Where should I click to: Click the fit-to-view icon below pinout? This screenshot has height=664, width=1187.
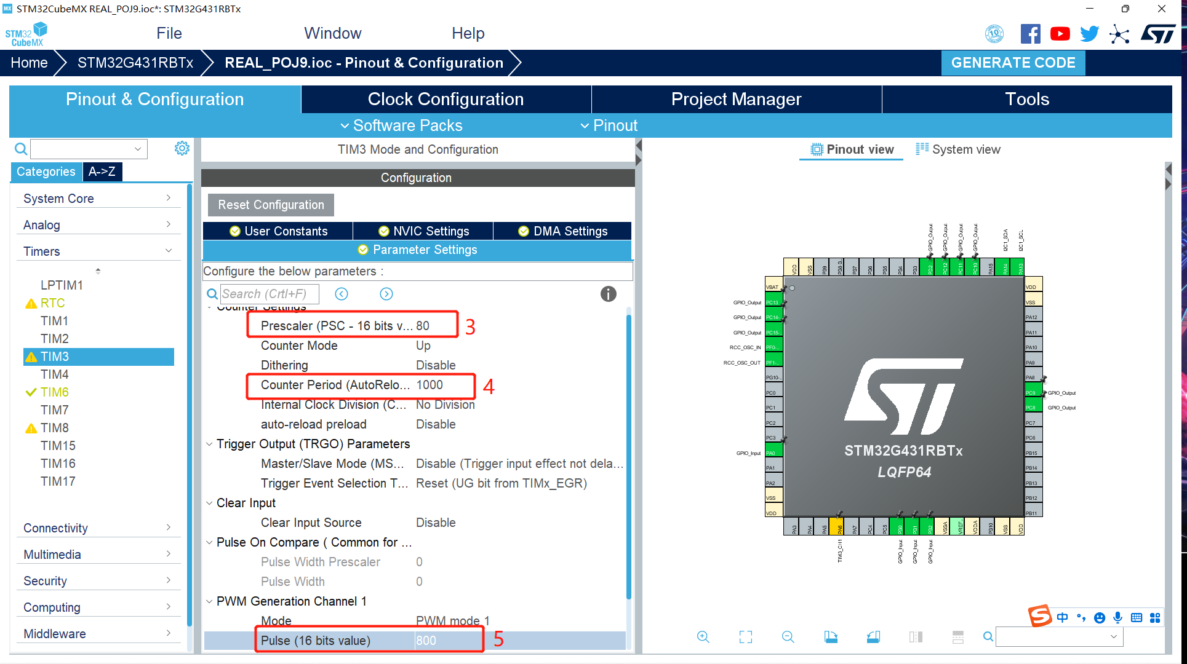tap(745, 637)
